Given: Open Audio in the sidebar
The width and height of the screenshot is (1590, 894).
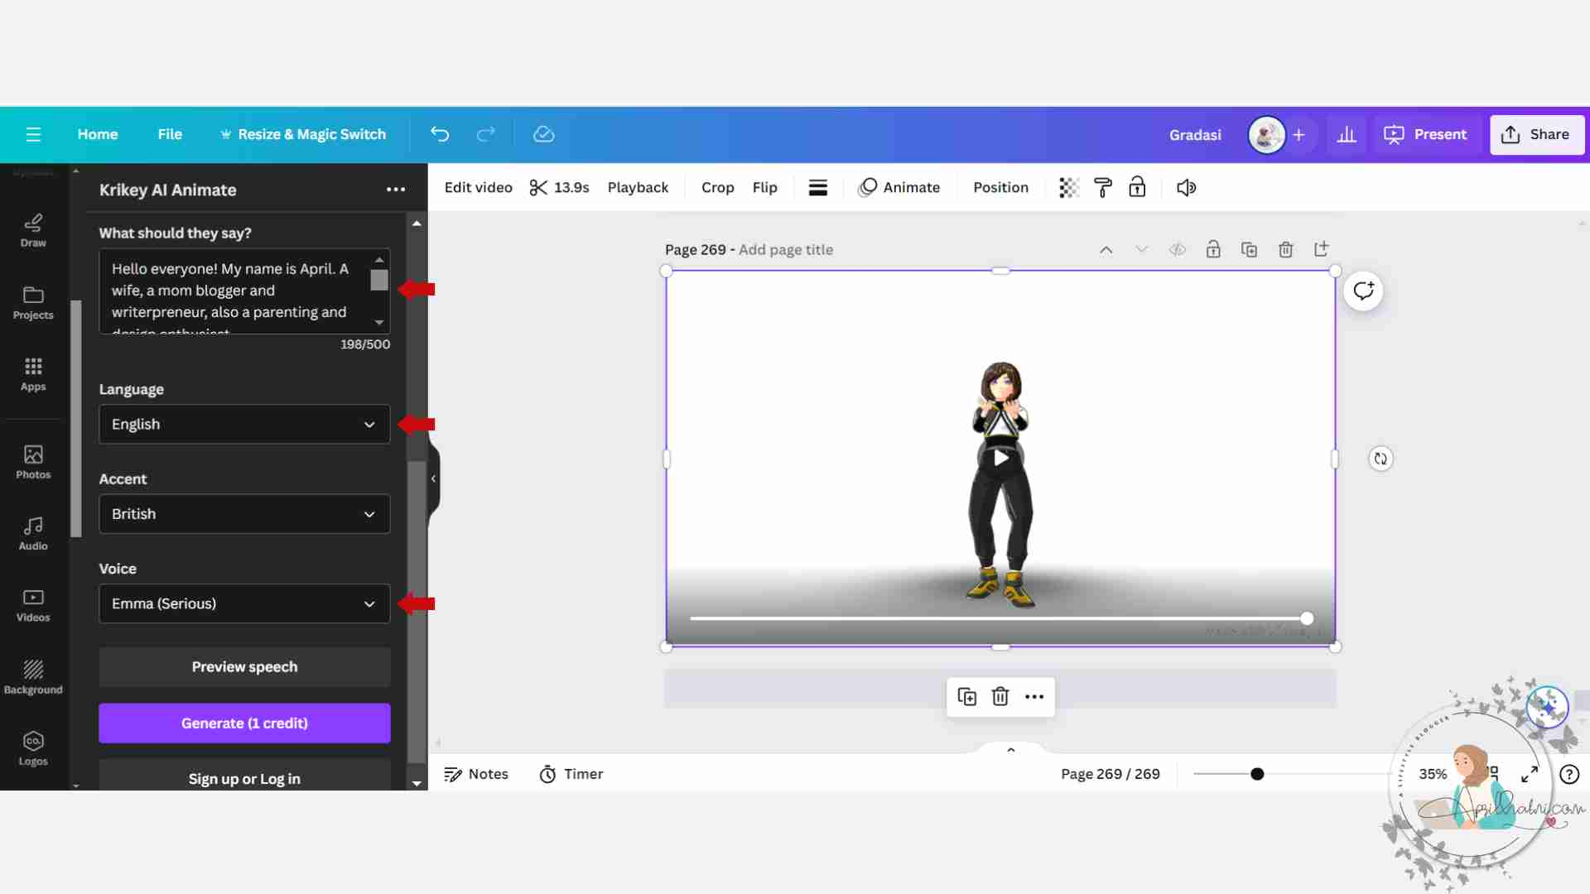Looking at the screenshot, I should (33, 533).
